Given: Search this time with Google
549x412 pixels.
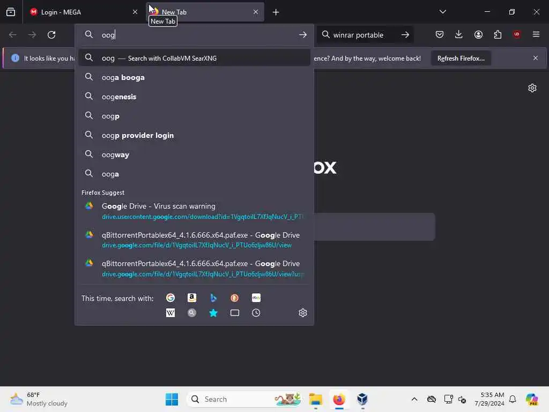Looking at the screenshot, I should [x=170, y=298].
